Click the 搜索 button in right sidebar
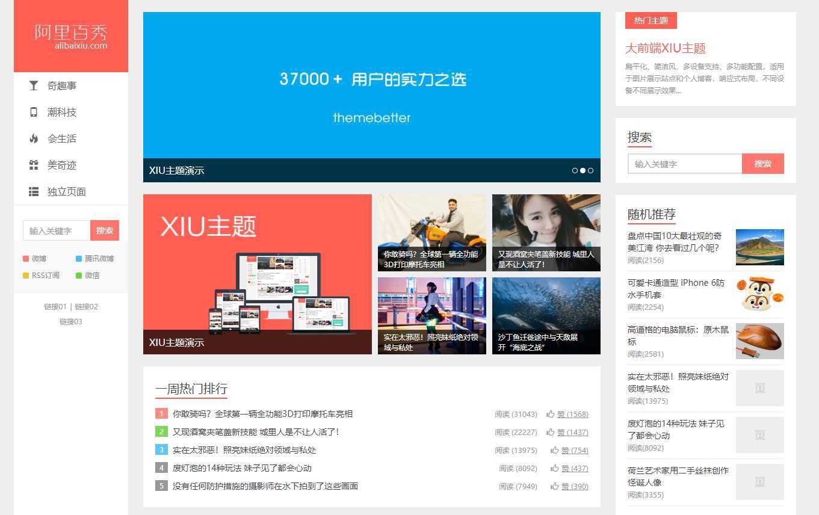Screen dimensions: 819x515 (x=763, y=163)
